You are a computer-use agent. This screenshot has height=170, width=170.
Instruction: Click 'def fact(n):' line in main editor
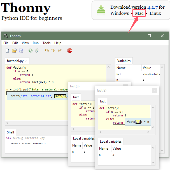pos(17,68)
